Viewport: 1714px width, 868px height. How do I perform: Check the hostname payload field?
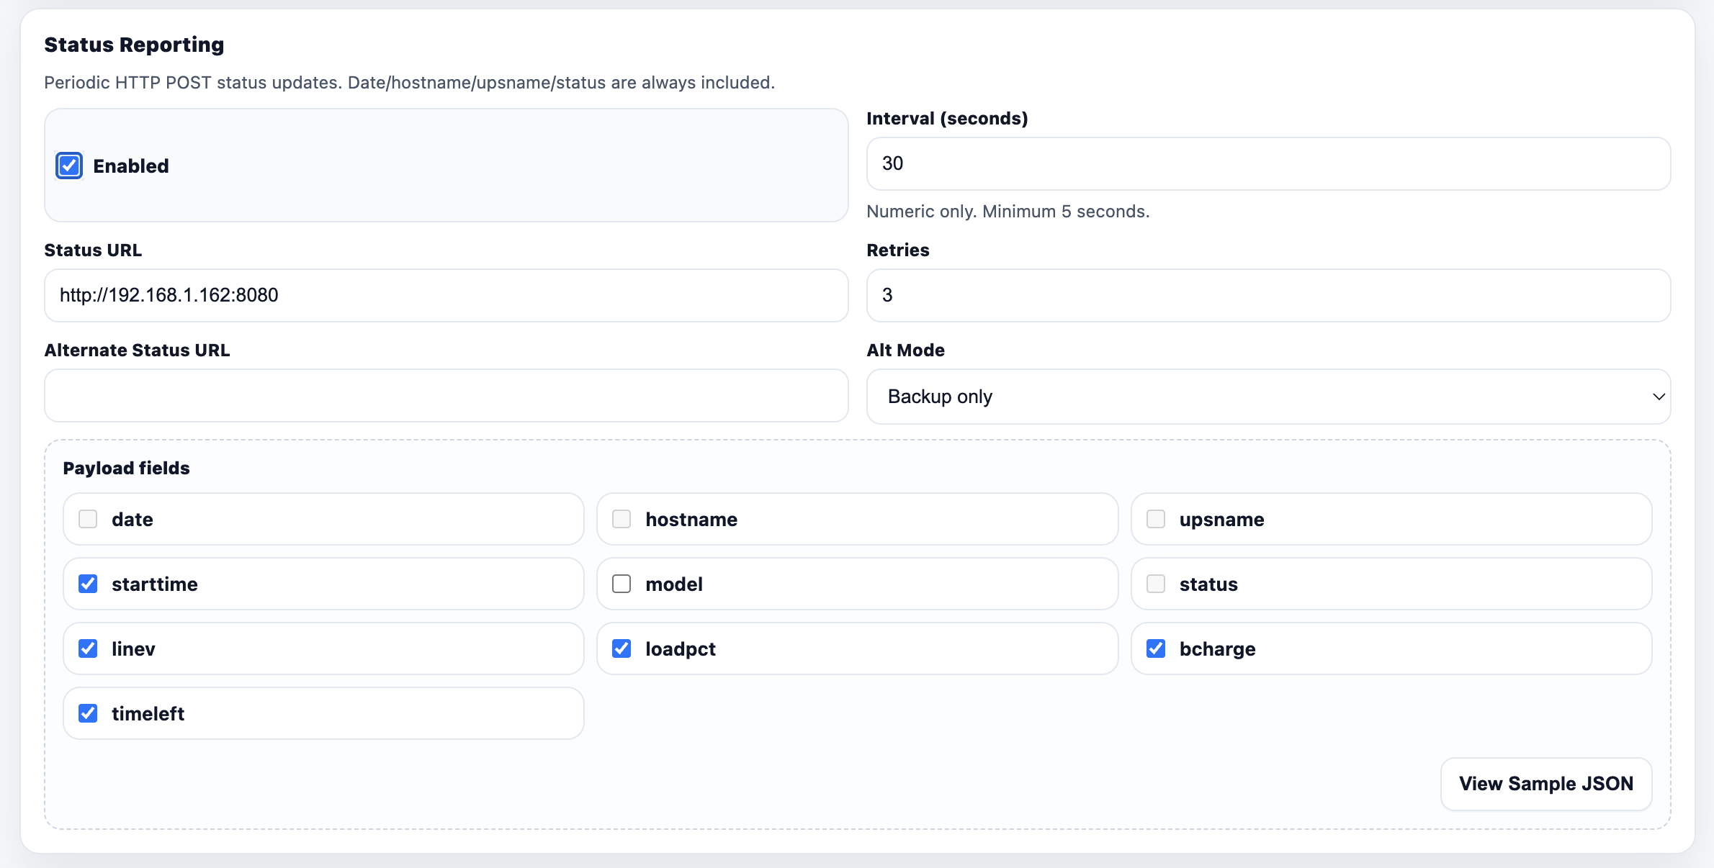[x=621, y=518]
